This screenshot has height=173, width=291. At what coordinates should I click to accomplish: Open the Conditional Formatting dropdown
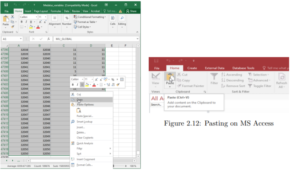click(90, 17)
